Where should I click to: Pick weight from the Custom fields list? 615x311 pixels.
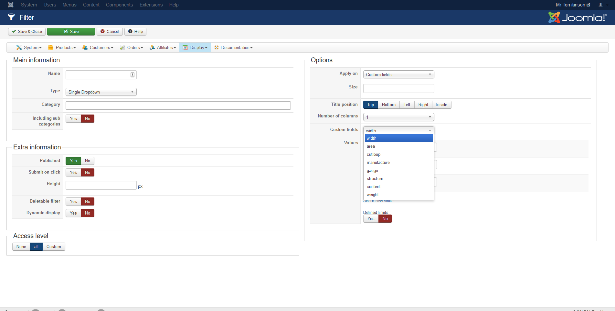[399, 195]
